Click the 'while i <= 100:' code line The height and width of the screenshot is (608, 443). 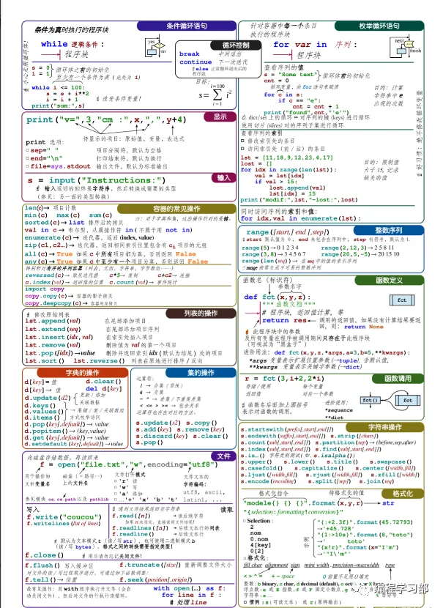coord(59,88)
